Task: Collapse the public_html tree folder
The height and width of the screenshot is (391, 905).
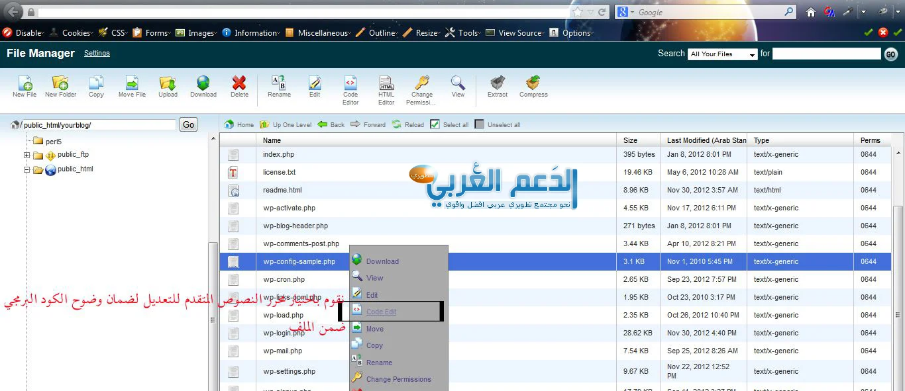Action: (27, 170)
